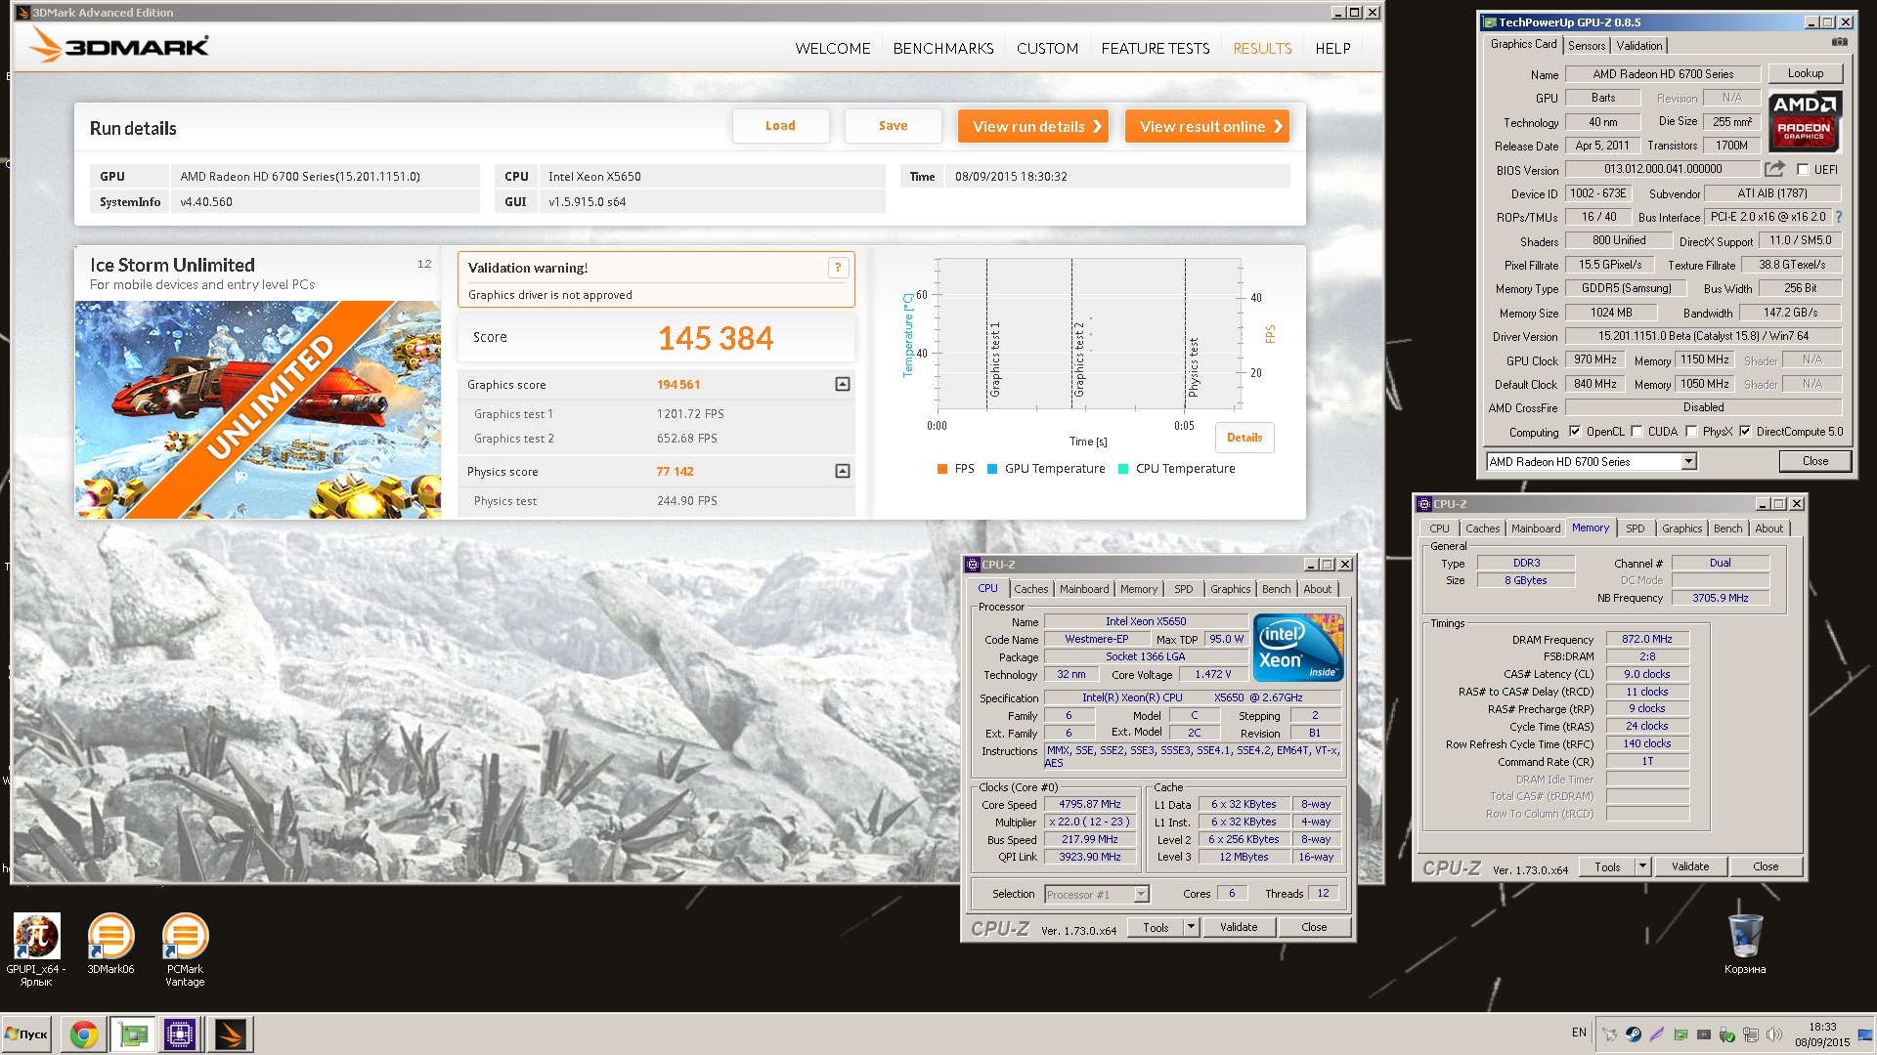Click the Windows Start (Пуск) button
1877x1055 pixels.
28,1034
